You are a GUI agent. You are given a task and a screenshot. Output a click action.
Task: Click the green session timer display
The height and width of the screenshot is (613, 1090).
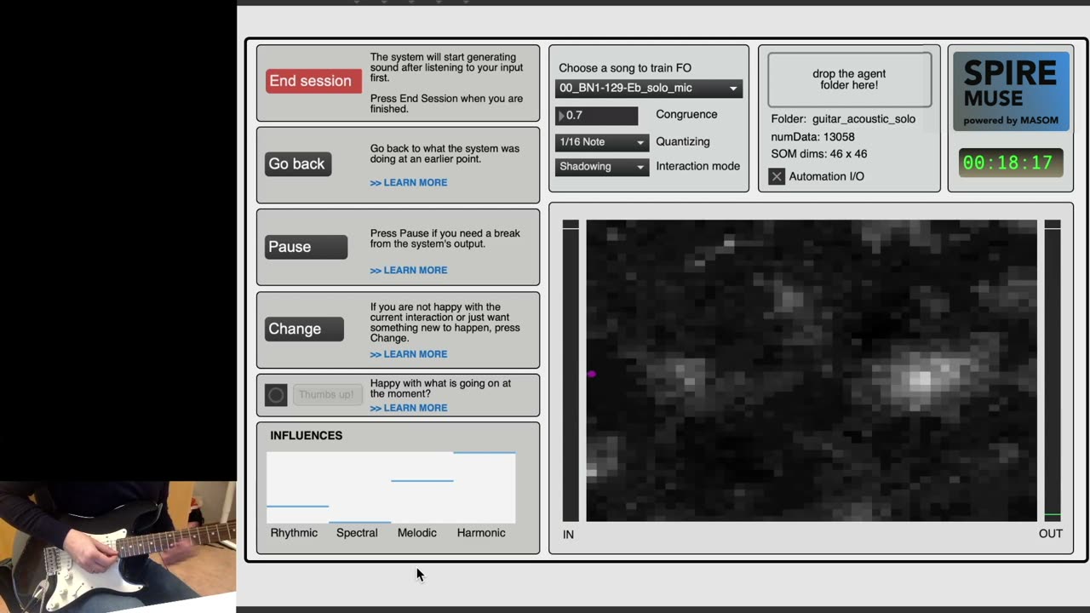click(x=1011, y=163)
